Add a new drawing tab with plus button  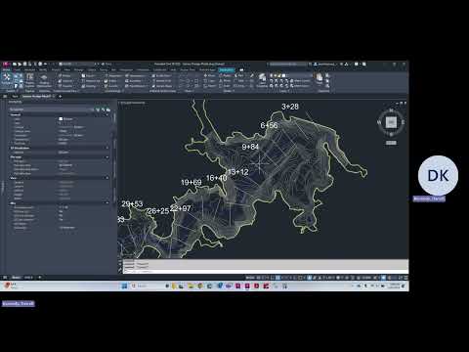[x=60, y=97]
